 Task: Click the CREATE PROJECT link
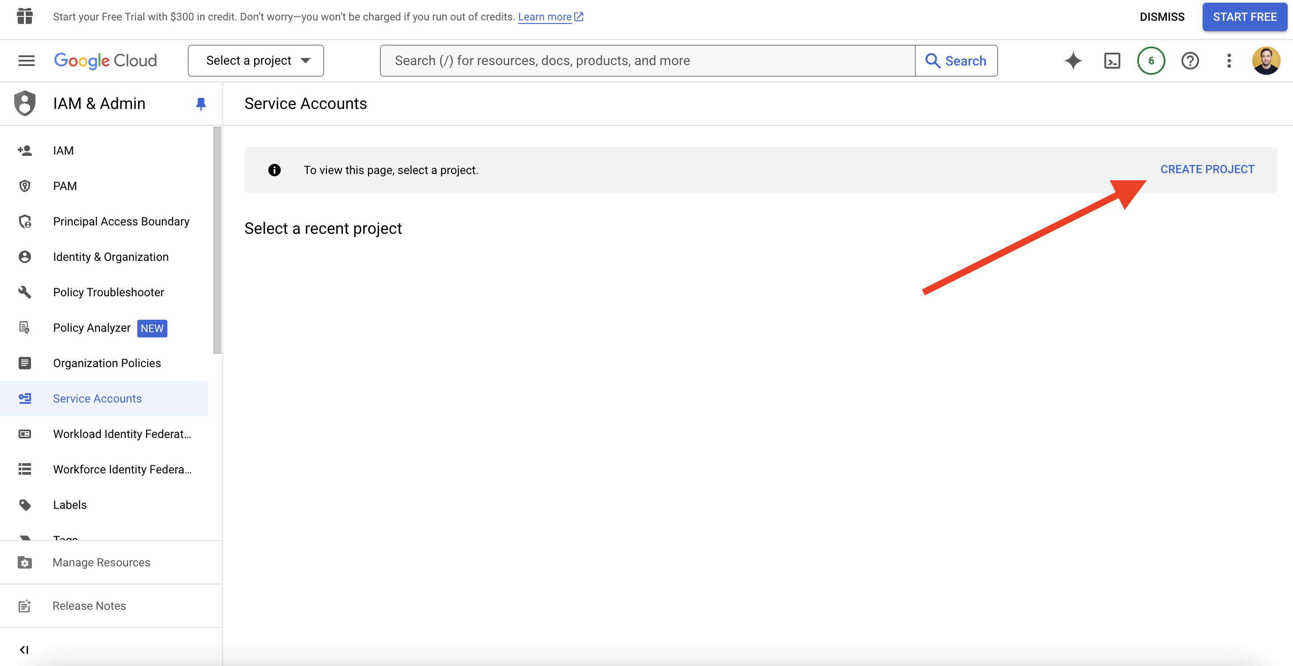point(1207,170)
